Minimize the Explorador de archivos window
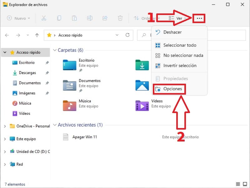Image resolution: width=250 pixels, height=188 pixels. 213,4
